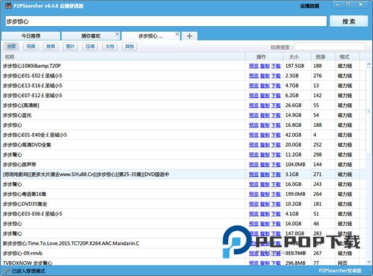Filter results by 图片
The height and width of the screenshot is (276, 373).
tap(70, 46)
